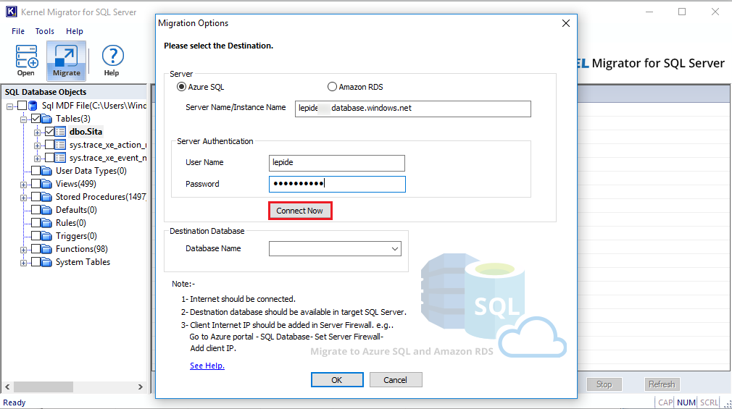Select the Sql MDF File database icon
732x409 pixels.
(x=33, y=106)
